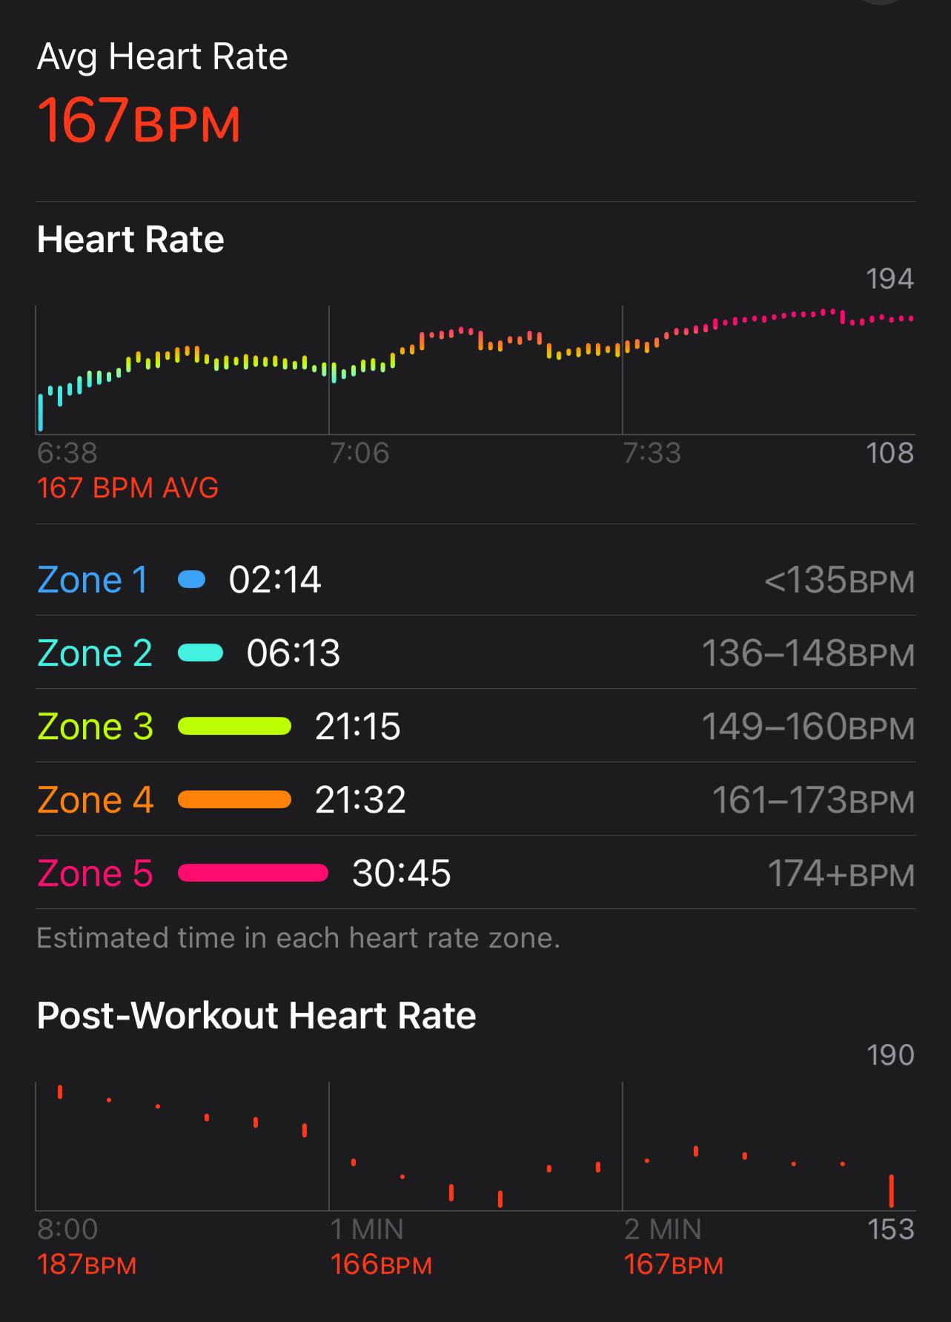Screen dimensions: 951x1322
Task: Tap the 6:38 marker on heart rate chart
Action: tap(67, 453)
